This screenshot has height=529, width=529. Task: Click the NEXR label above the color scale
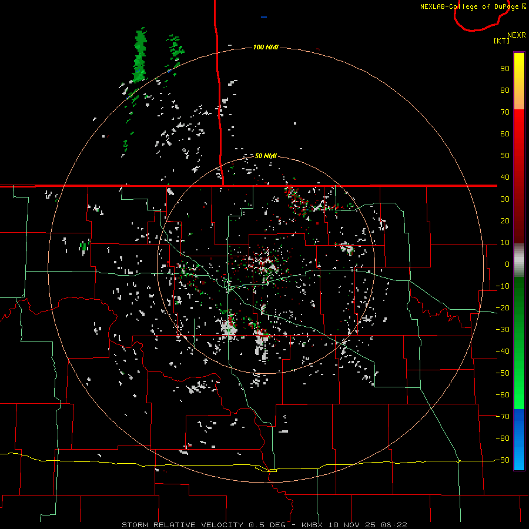517,35
